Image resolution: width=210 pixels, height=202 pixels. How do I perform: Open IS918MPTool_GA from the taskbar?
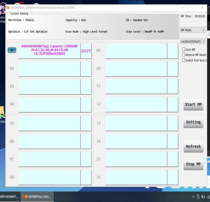pyautogui.click(x=37, y=196)
